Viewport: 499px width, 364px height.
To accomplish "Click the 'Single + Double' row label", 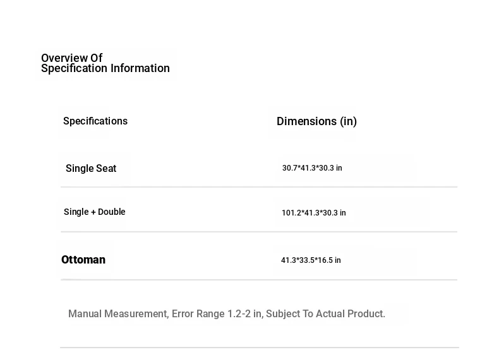I will 95,212.
